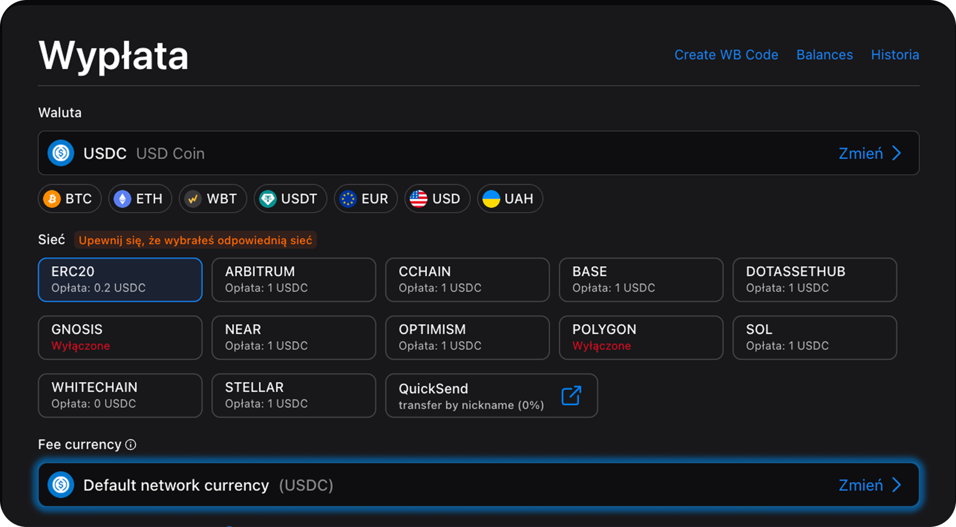Click the EU flag EUR icon

(348, 199)
